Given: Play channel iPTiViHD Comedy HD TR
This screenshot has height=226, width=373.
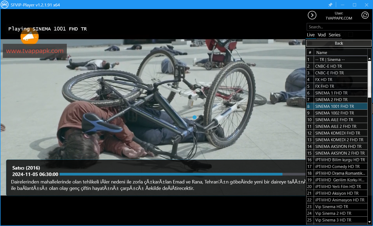Looking at the screenshot, I should click(x=337, y=166).
